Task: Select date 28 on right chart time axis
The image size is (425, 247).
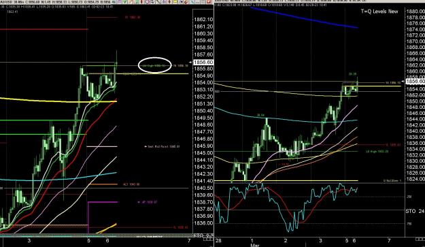Action: 218,241
